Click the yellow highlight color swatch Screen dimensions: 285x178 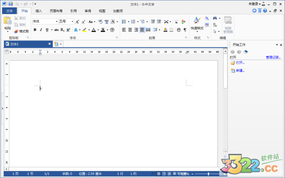[84, 30]
